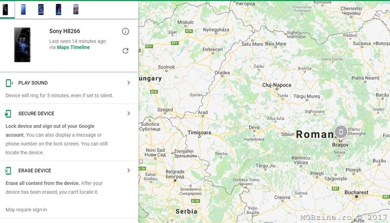The height and width of the screenshot is (223, 390).
Task: Click the Suceava label on the map
Action: click(361, 44)
